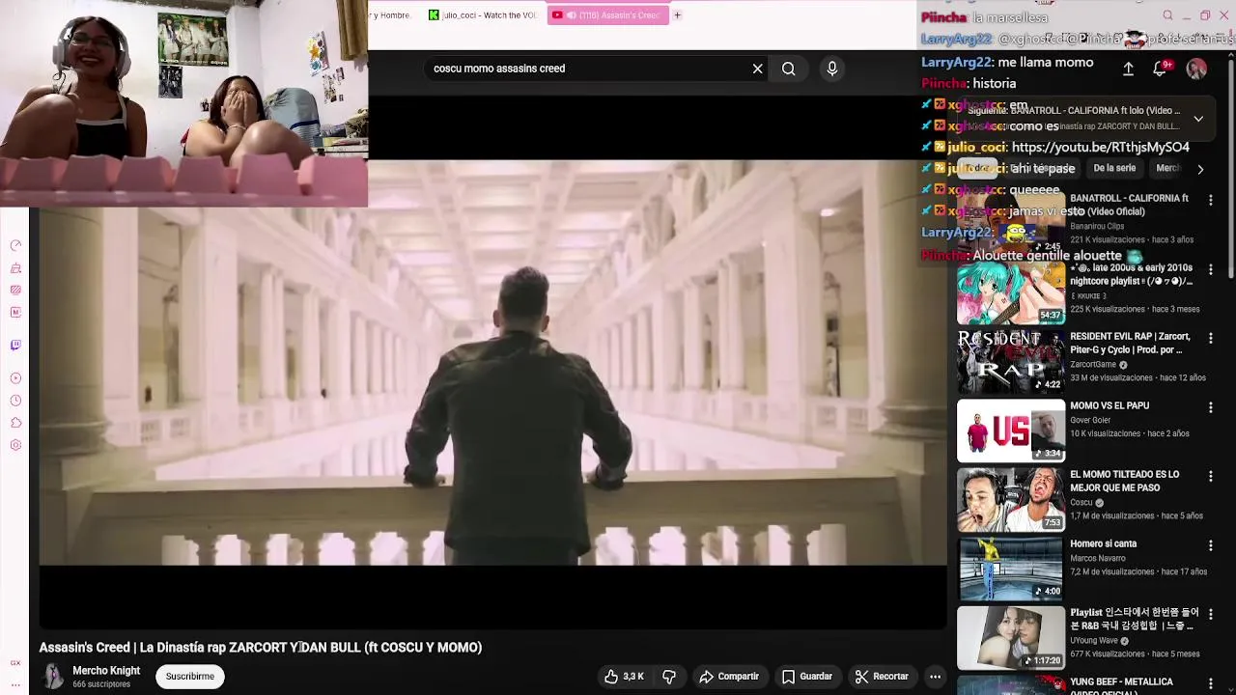Open the YouTube create/upload icon
The width and height of the screenshot is (1236, 695).
(x=1128, y=69)
